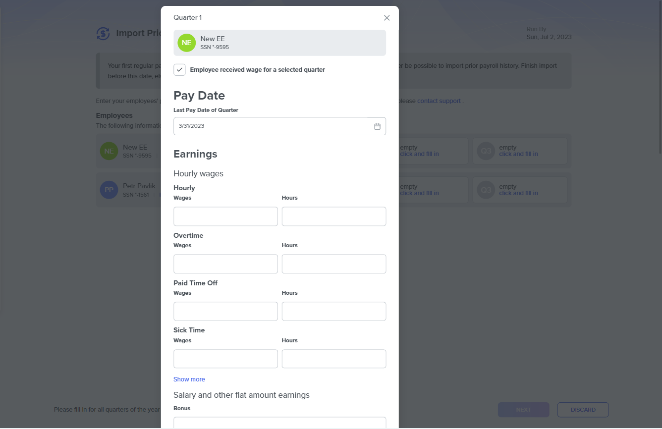Fill in Q3 for New EE
662x429 pixels.
pyautogui.click(x=518, y=154)
